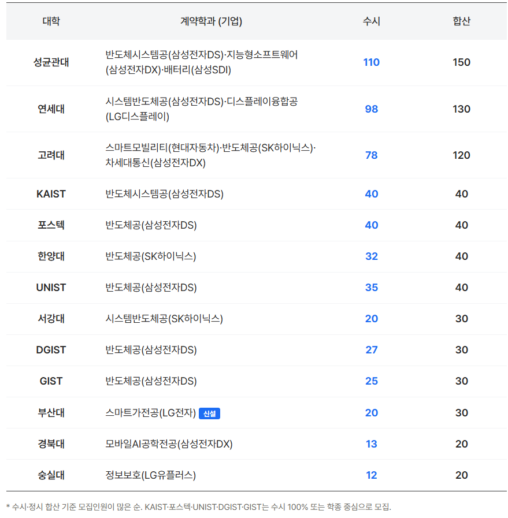
Task: Click the 수시 value 98 for 연세대
Action: 371,109
